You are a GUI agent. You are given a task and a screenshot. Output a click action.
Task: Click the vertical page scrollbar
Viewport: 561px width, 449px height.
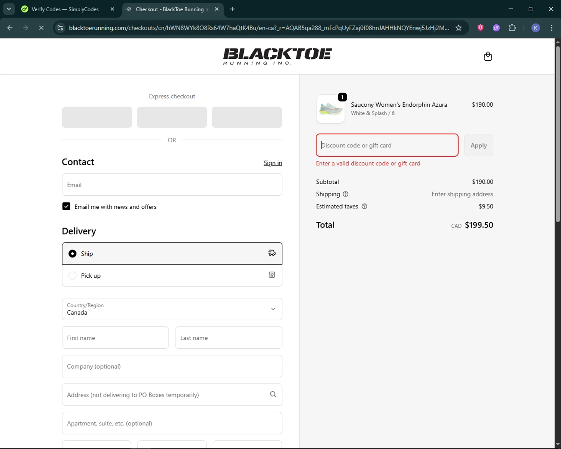pos(558,134)
